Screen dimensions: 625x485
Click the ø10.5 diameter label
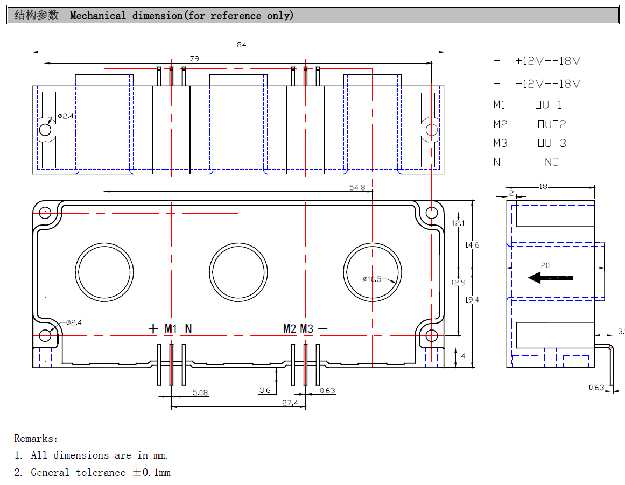(x=371, y=279)
